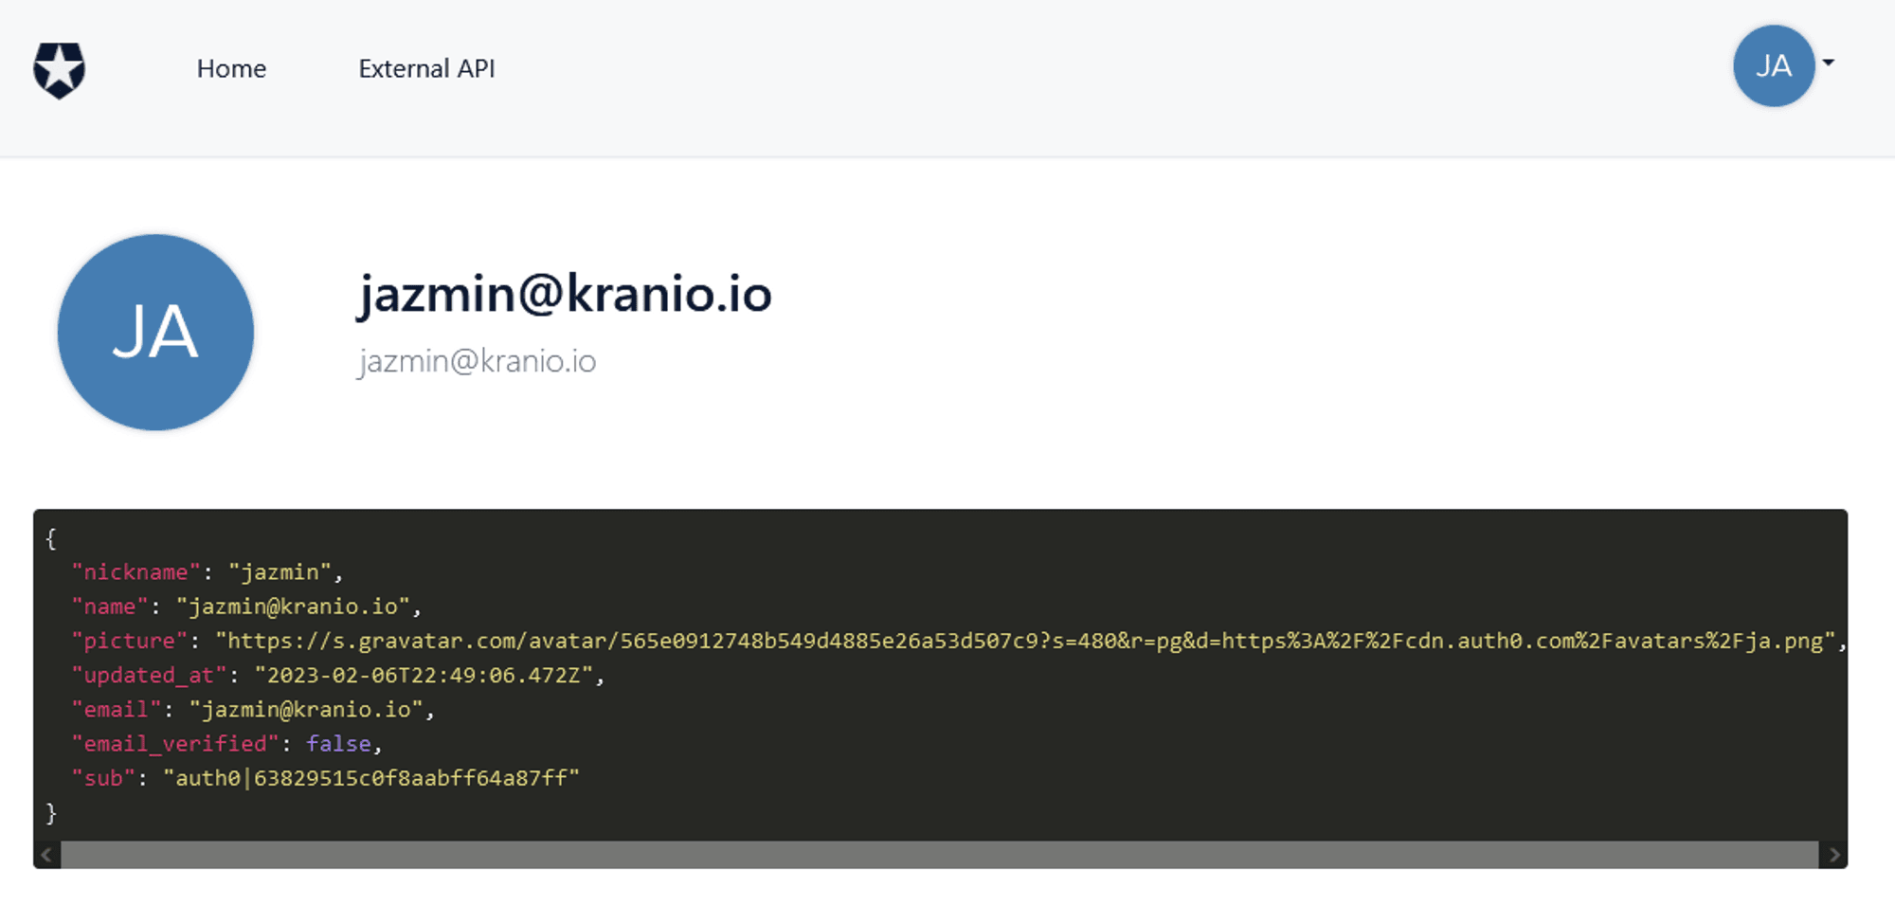Click the "nickname" key in JSON

pyautogui.click(x=136, y=572)
